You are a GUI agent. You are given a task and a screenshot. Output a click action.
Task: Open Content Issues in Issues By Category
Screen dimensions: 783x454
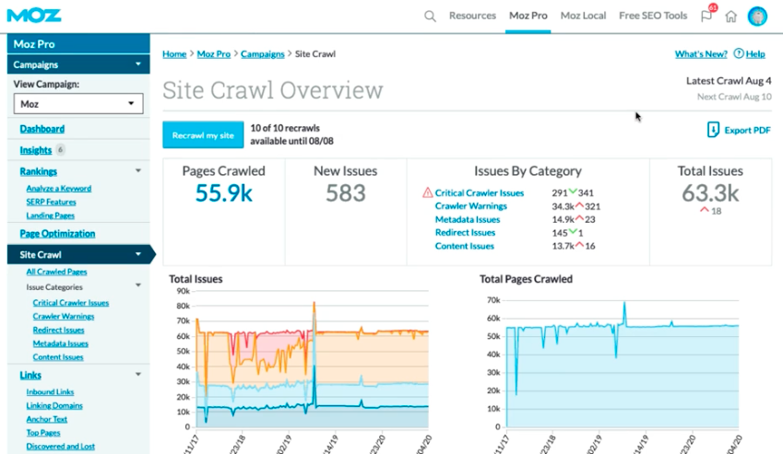coord(465,246)
